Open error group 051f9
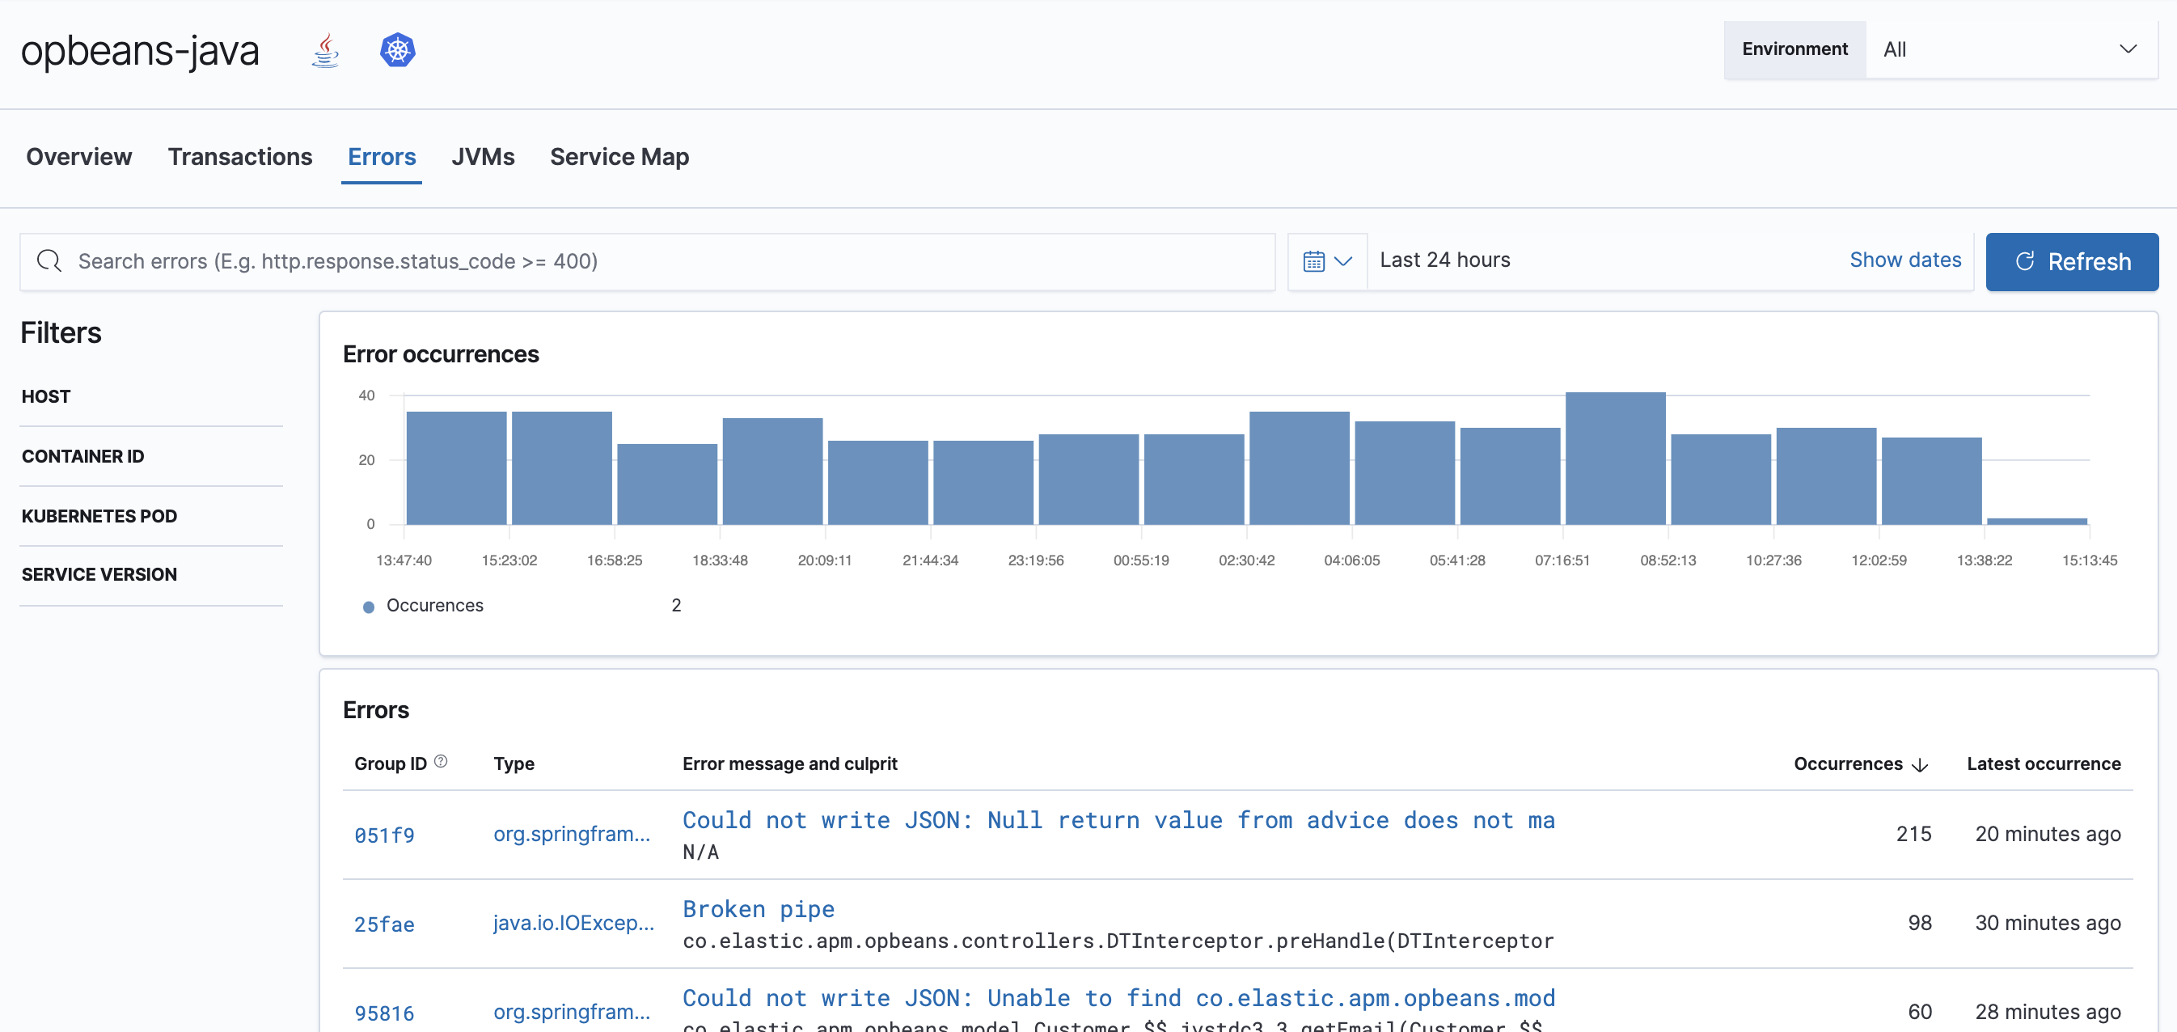Screen dimensions: 2177x1032 [384, 834]
